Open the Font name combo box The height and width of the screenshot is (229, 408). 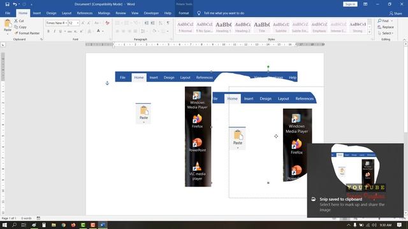tap(57, 23)
